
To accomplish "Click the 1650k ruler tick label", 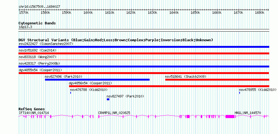I will (x=195, y=13).
